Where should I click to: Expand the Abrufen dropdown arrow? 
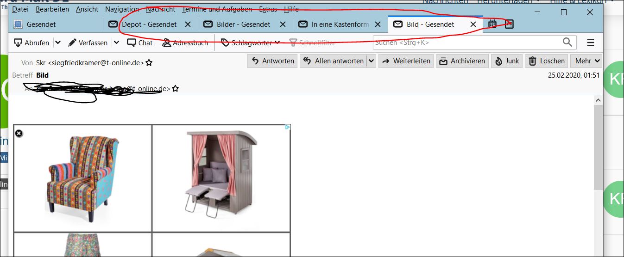pos(57,43)
